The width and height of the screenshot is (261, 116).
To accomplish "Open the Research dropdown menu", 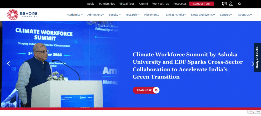I will (x=132, y=15).
